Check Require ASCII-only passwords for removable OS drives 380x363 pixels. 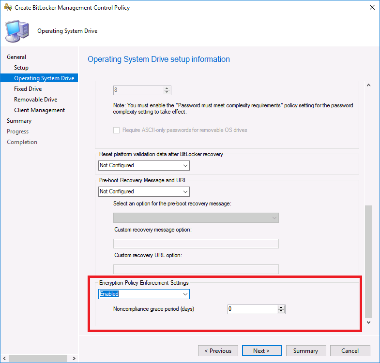click(x=116, y=130)
